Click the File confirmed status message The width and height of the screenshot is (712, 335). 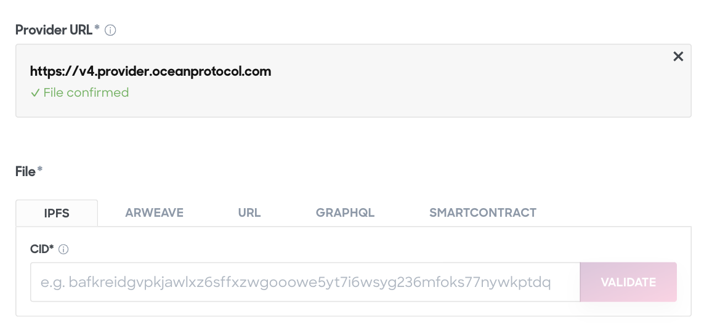tap(79, 92)
